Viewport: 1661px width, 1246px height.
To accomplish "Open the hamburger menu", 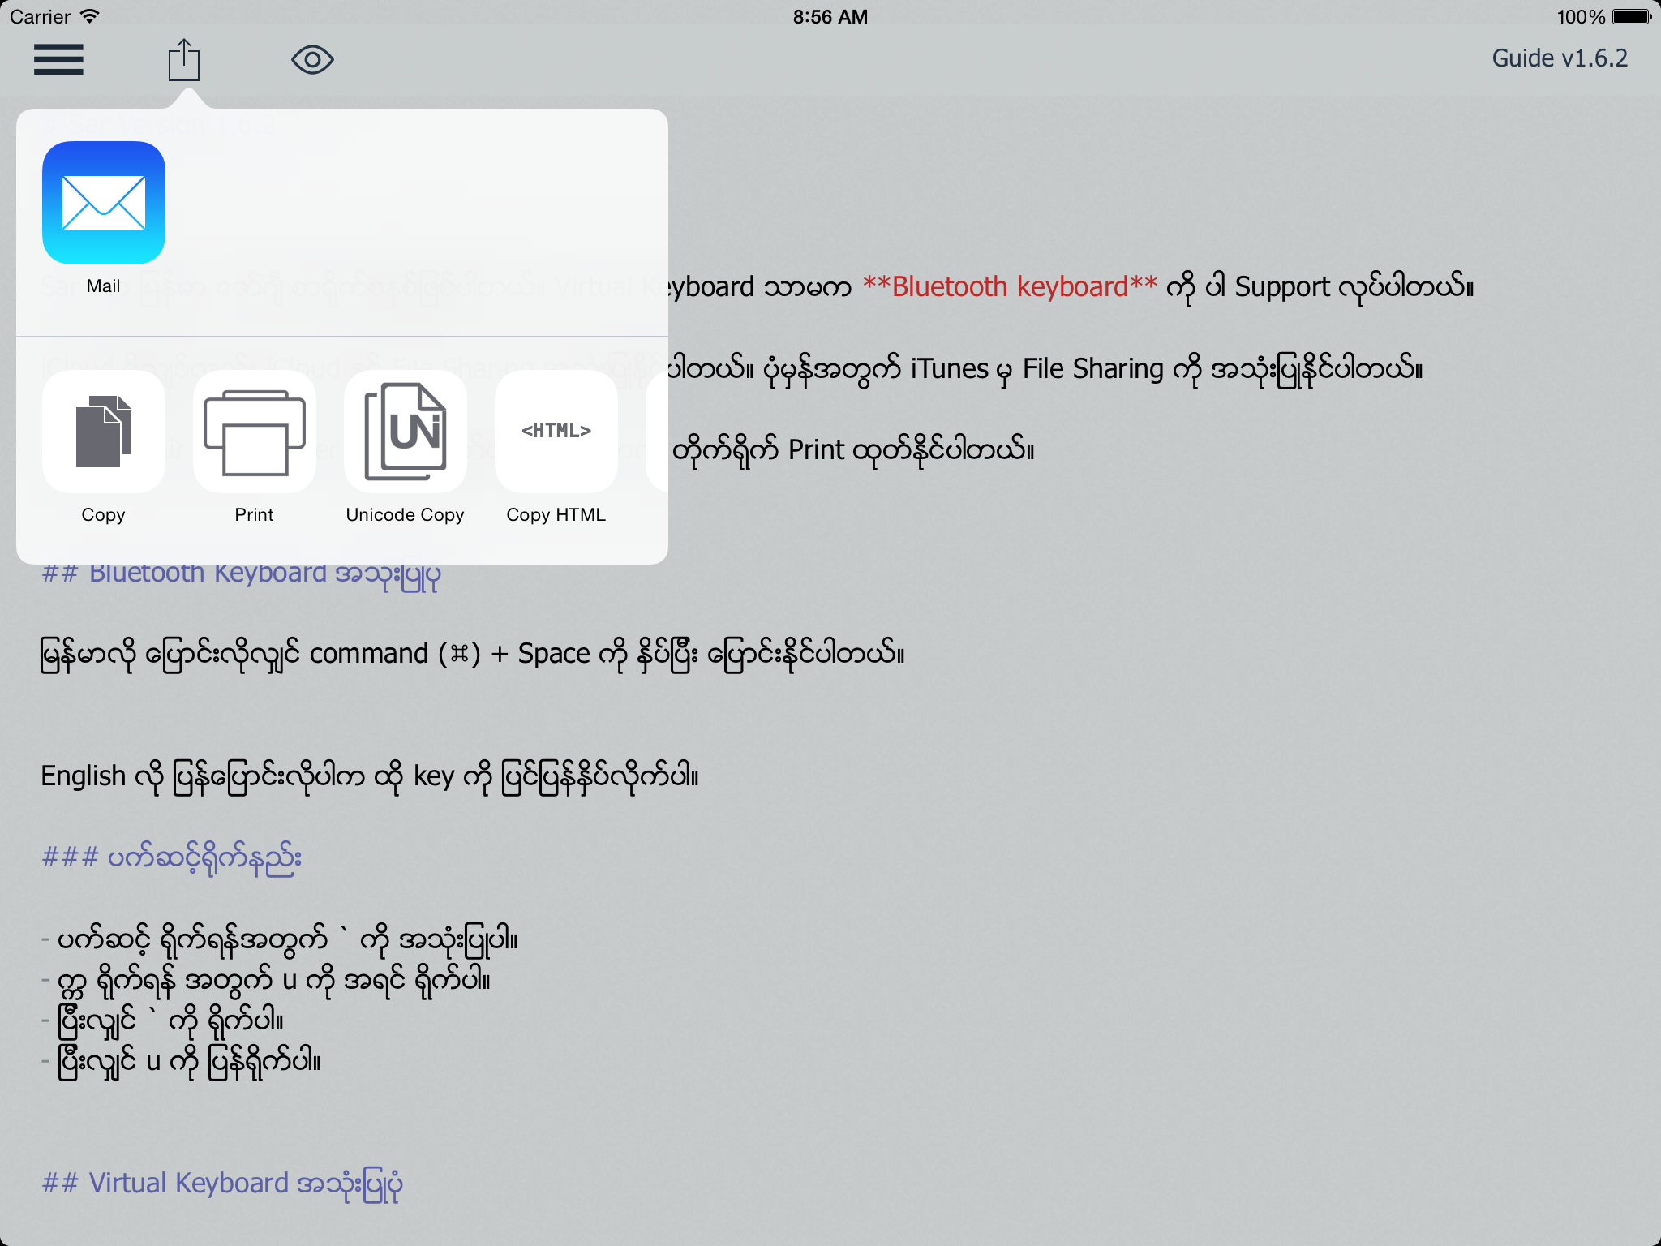I will click(58, 59).
